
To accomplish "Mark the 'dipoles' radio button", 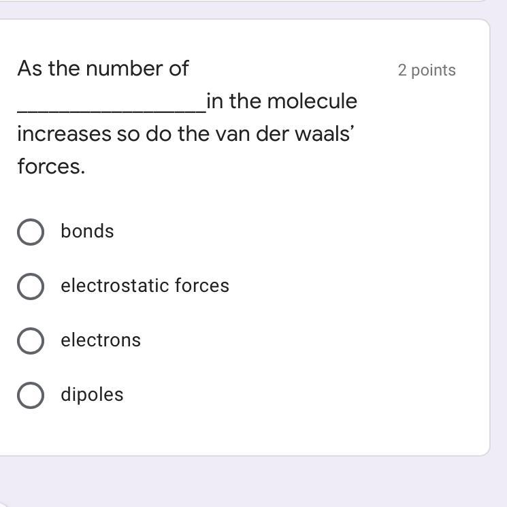I will [x=31, y=395].
